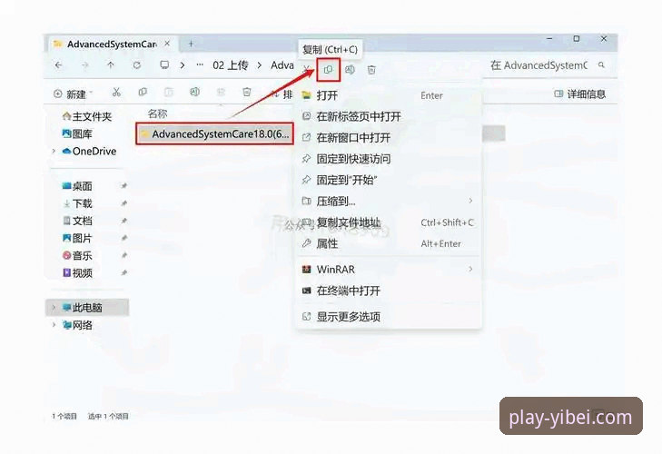Screen dimensions: 662x454
Task: Click the Adva breadcrumb segment
Action: (x=282, y=65)
